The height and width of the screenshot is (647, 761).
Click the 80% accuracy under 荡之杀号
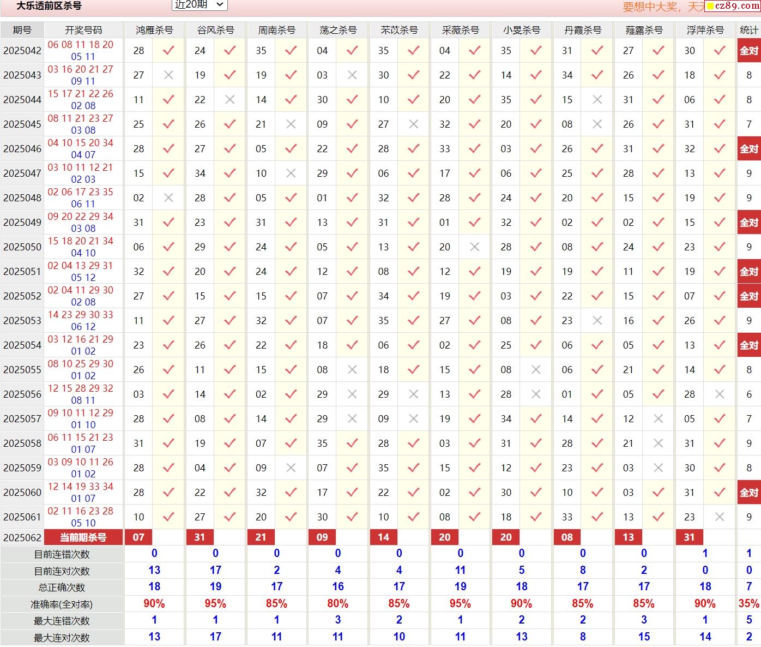tap(338, 604)
